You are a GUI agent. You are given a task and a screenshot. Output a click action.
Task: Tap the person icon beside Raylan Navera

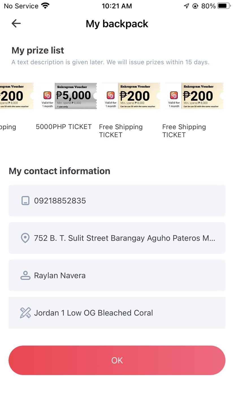(x=25, y=275)
